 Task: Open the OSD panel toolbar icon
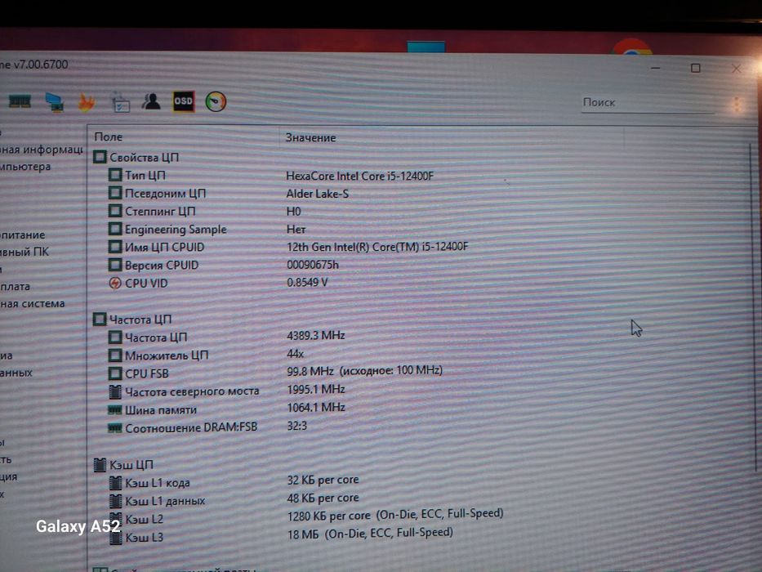[x=183, y=101]
